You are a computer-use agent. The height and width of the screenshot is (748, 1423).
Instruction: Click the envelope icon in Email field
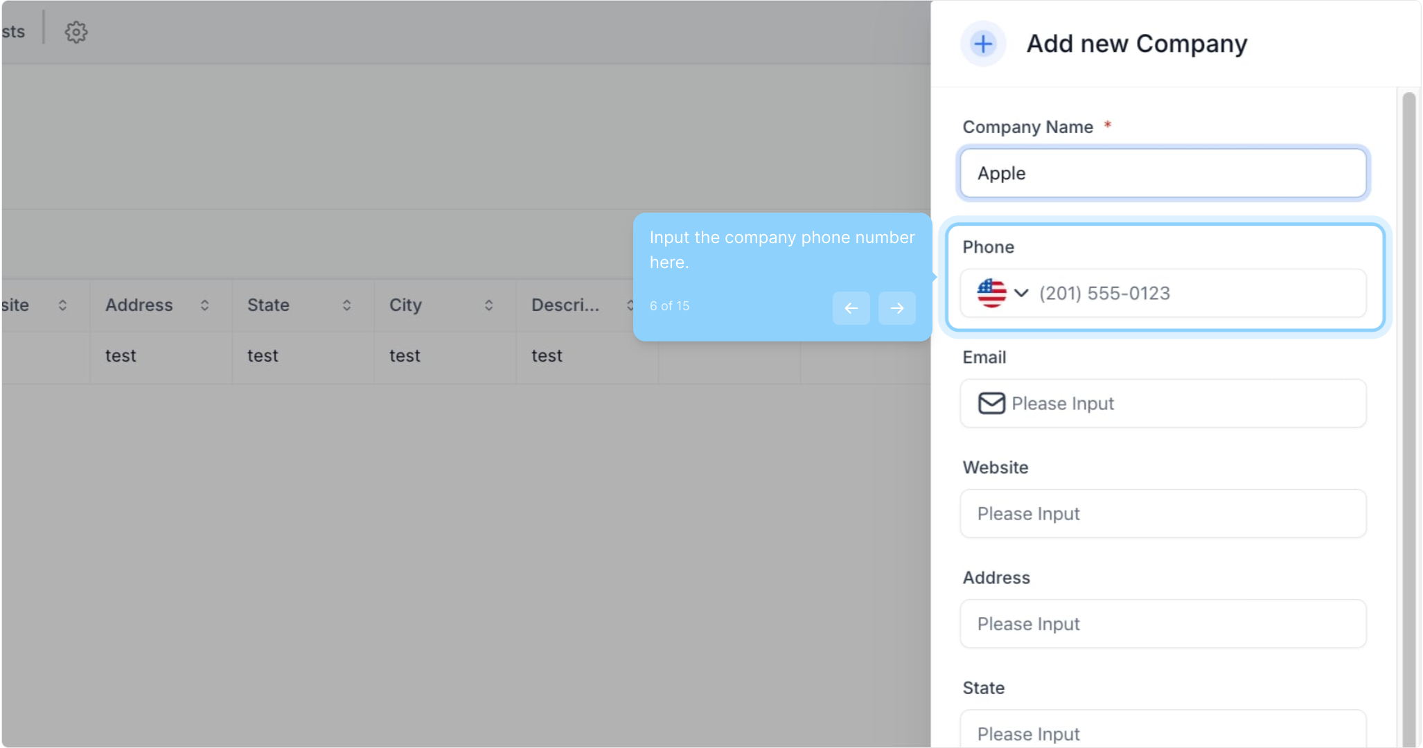(x=991, y=403)
